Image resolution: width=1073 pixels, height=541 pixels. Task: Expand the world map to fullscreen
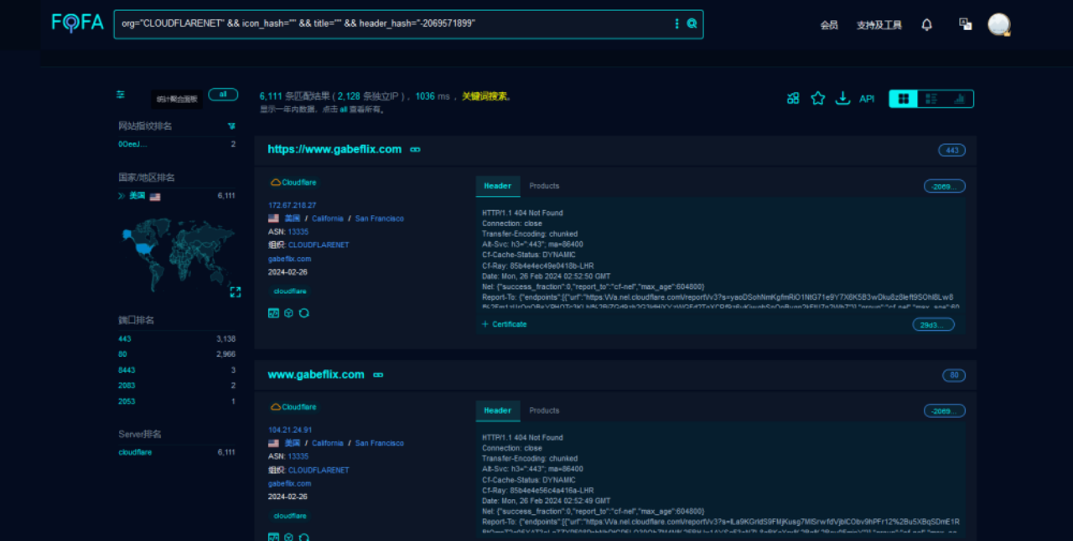236,291
